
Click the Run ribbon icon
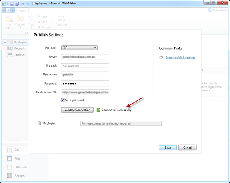[x=31, y=19]
